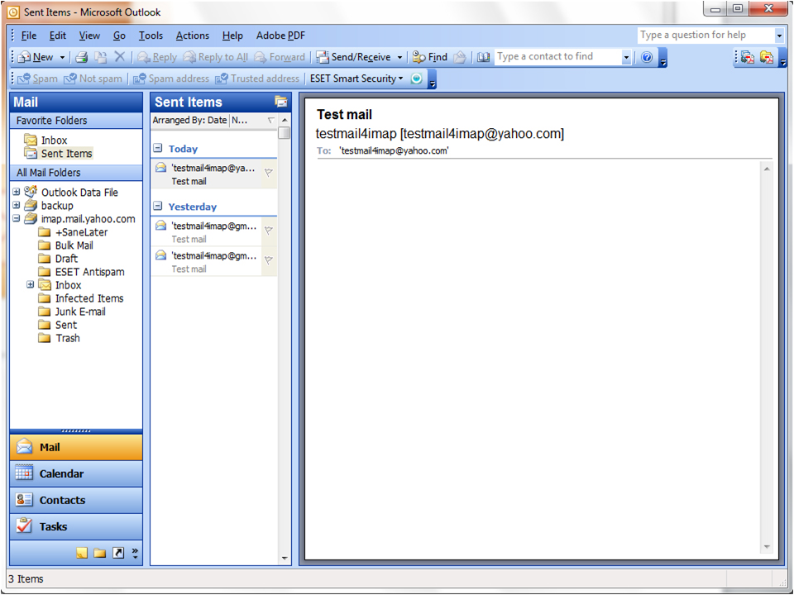The width and height of the screenshot is (794, 595).
Task: Collapse the Today group
Action: click(x=158, y=148)
